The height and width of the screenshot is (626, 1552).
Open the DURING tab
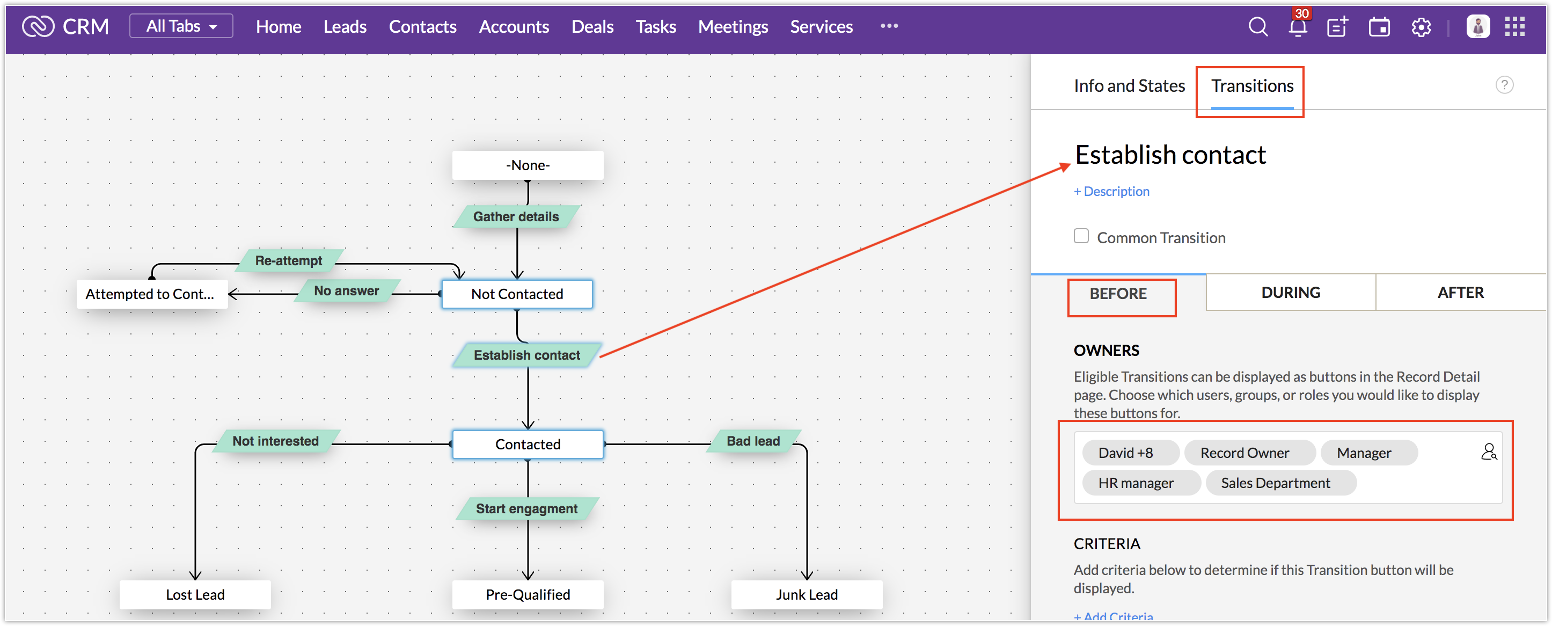pos(1290,293)
